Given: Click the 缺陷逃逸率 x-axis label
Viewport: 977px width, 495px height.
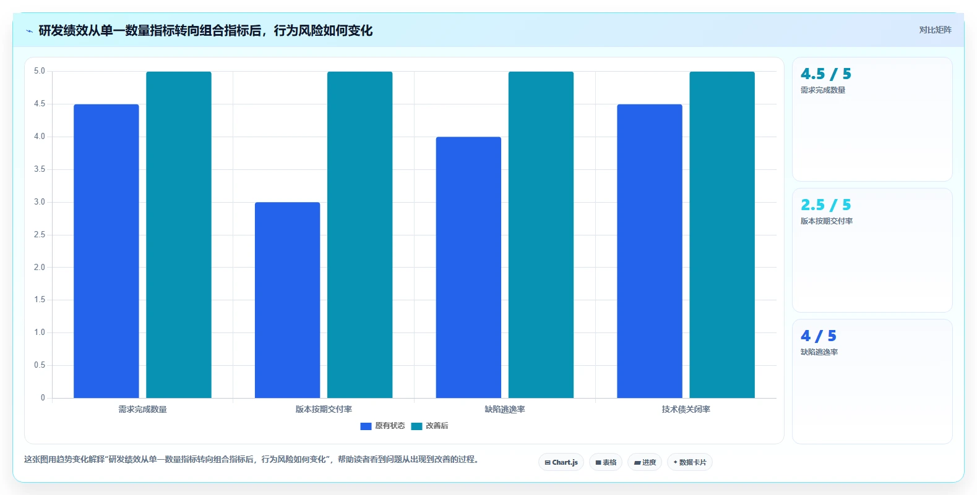Looking at the screenshot, I should point(505,409).
